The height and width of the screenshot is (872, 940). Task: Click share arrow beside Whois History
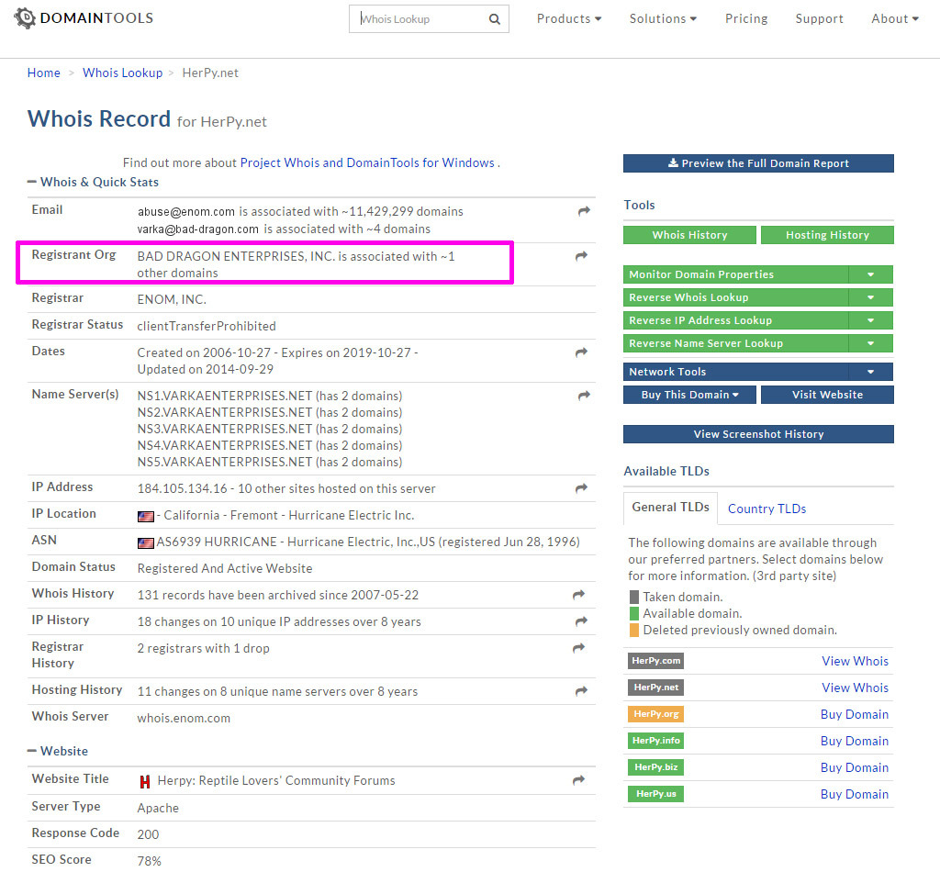579,595
